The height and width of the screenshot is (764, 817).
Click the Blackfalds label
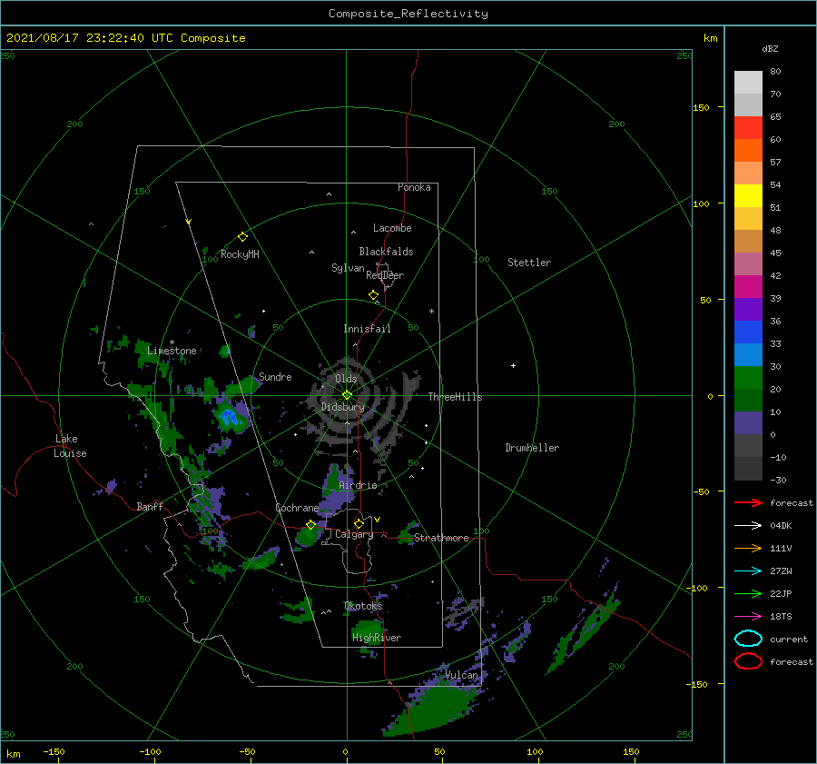[x=386, y=252]
